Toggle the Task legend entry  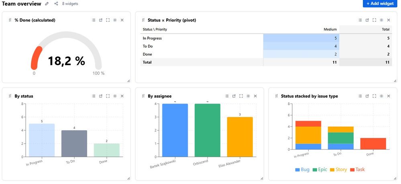[x=357, y=170]
